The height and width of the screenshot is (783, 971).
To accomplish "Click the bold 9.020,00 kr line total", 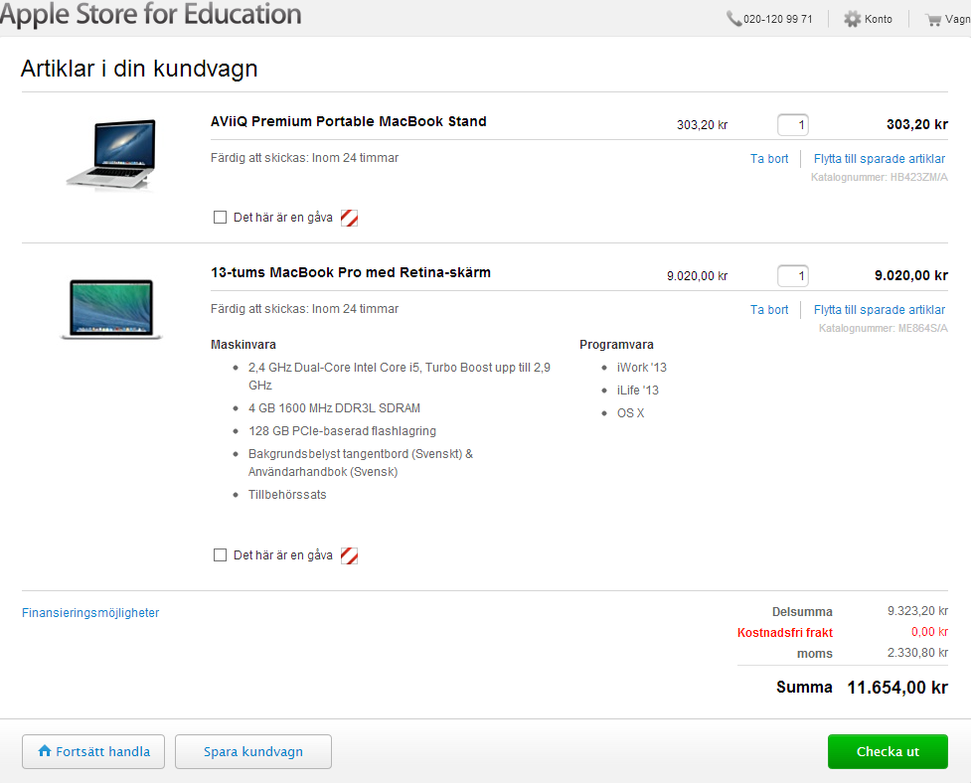I will click(911, 275).
